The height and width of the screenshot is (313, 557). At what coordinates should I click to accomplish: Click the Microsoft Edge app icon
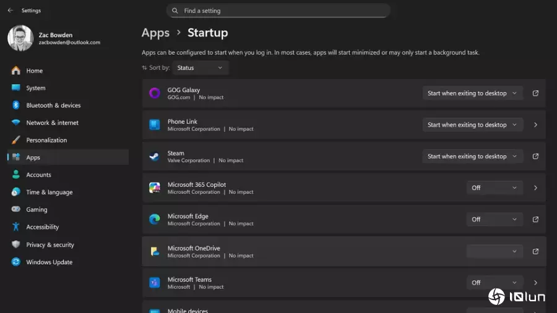(x=155, y=219)
